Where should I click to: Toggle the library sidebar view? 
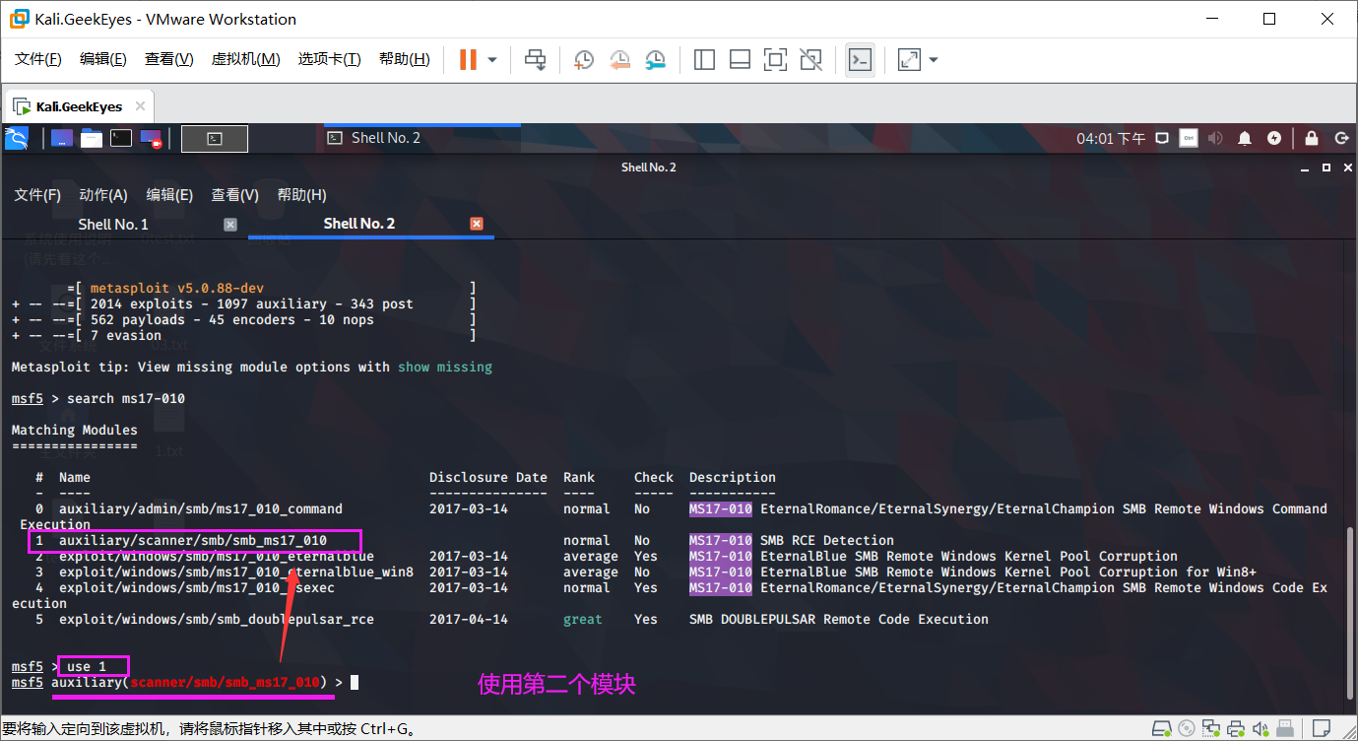coord(704,60)
